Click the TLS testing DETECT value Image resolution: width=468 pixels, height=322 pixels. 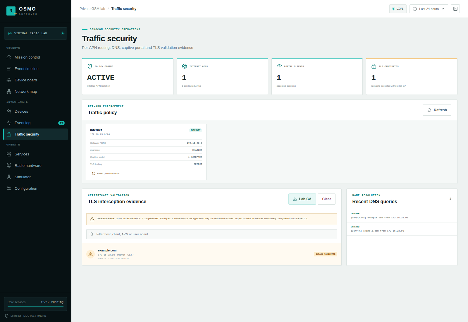(198, 164)
